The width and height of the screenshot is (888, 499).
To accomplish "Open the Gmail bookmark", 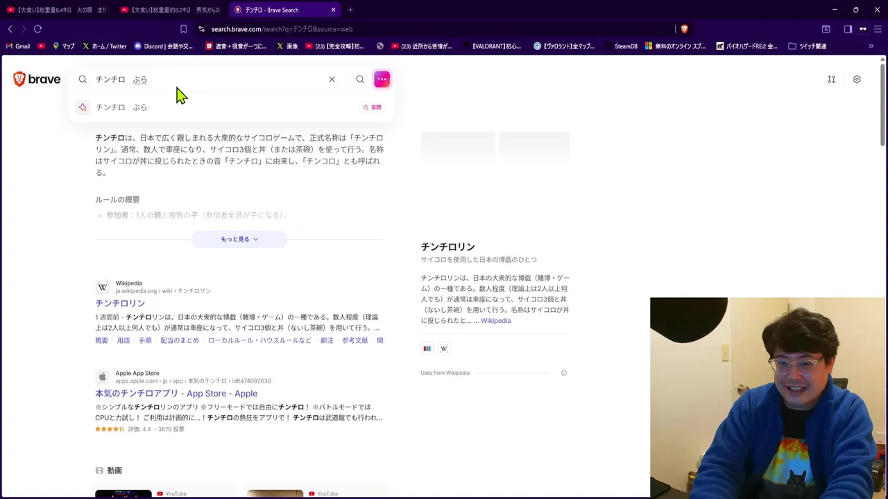I will pyautogui.click(x=17, y=46).
